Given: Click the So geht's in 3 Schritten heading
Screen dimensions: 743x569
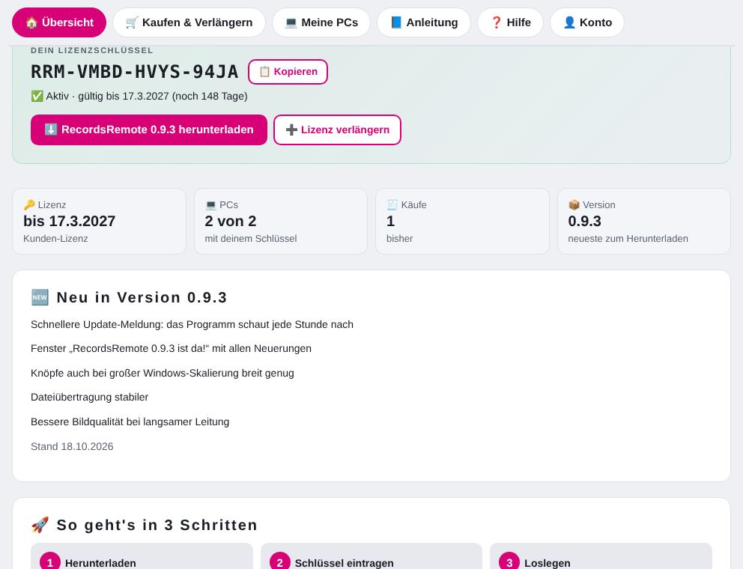Looking at the screenshot, I should coord(157,525).
